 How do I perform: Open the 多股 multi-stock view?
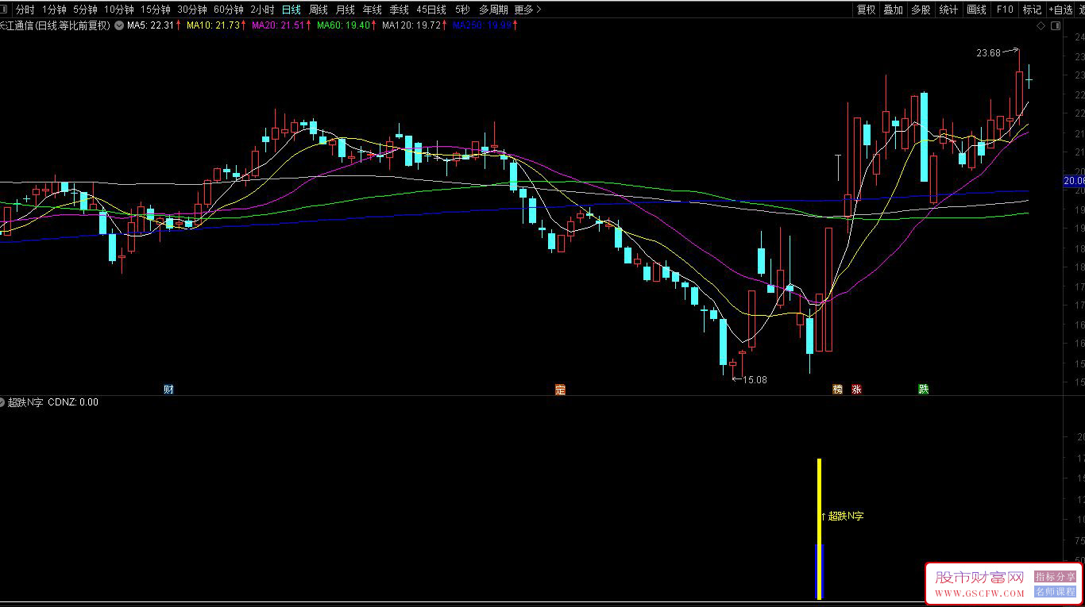coord(921,10)
